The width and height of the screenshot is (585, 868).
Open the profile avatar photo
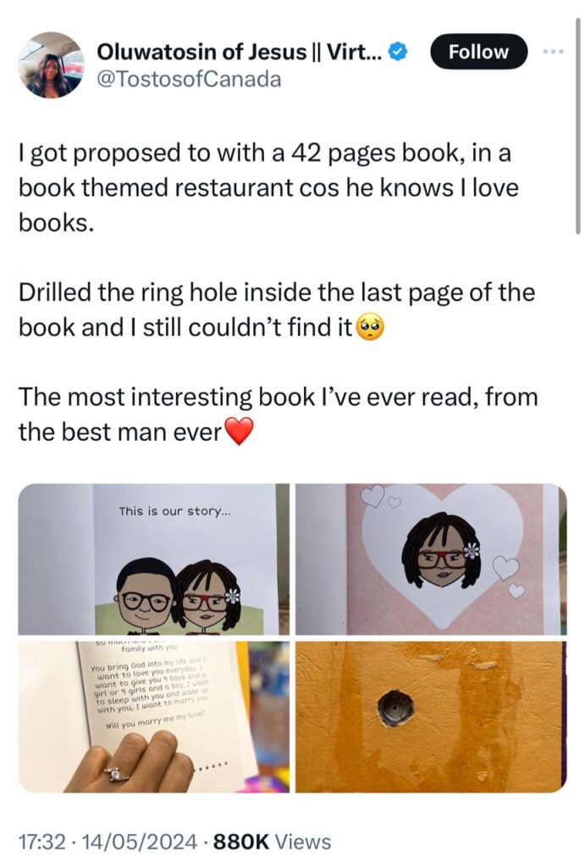tap(50, 64)
